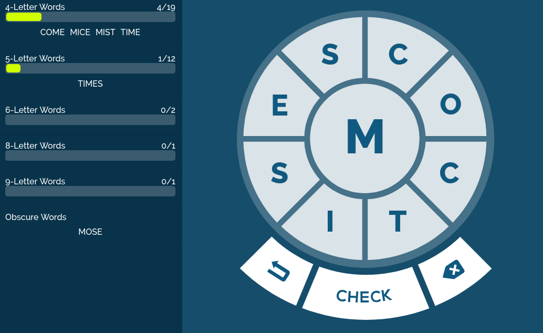The width and height of the screenshot is (543, 333).
Task: Click the found word TIMES
Action: coord(90,84)
